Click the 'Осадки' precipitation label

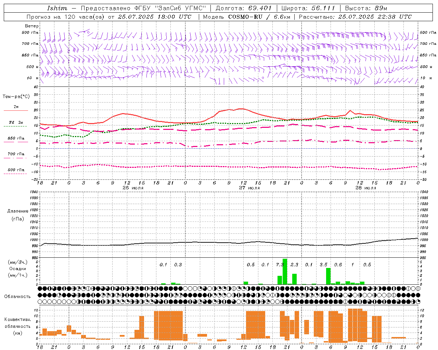[x=18, y=269]
